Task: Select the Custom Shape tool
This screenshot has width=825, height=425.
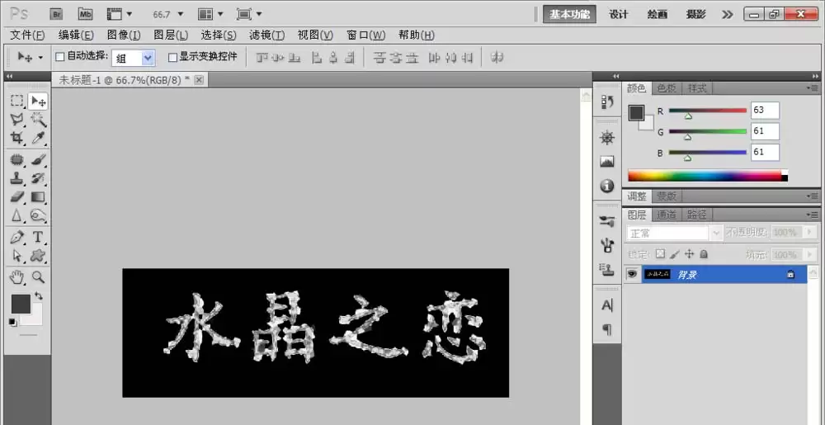Action: [38, 256]
